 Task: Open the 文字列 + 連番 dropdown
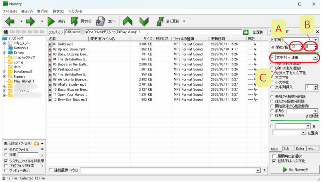tap(315, 58)
